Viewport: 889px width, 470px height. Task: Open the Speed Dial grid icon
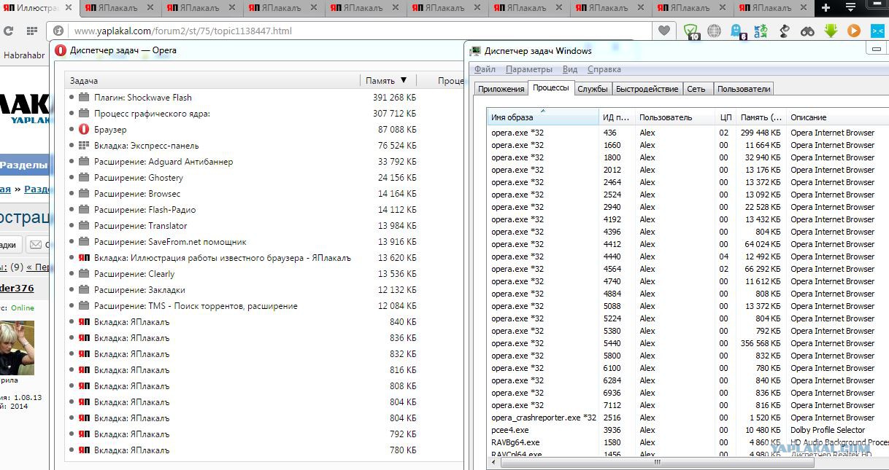[x=32, y=31]
